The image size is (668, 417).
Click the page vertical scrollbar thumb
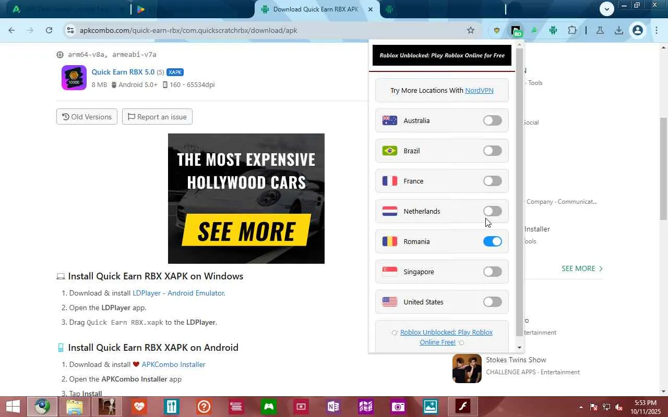coord(663,168)
